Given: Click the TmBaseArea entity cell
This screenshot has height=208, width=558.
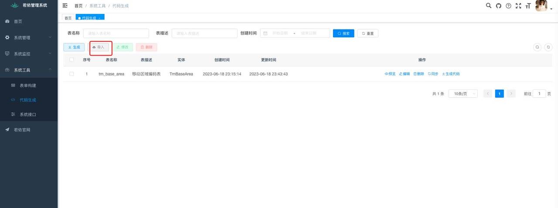Looking at the screenshot, I should (181, 74).
